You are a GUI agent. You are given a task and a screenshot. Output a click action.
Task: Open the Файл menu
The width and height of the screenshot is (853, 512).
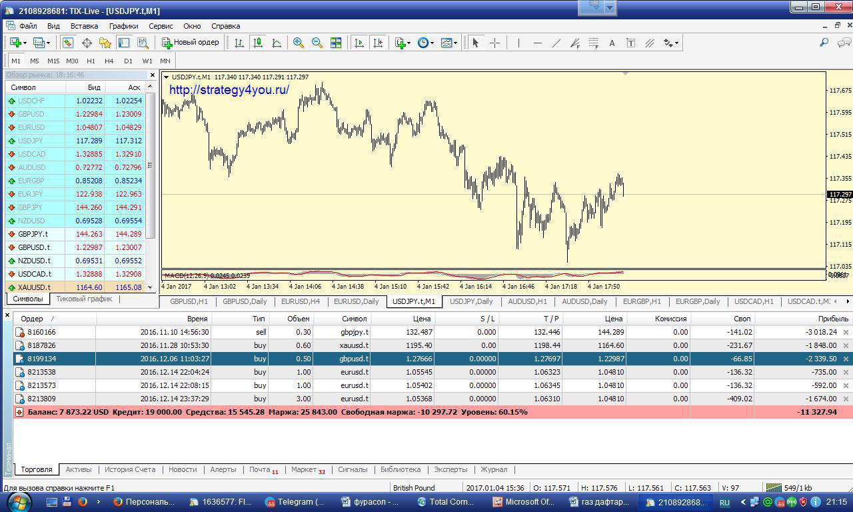[28, 26]
